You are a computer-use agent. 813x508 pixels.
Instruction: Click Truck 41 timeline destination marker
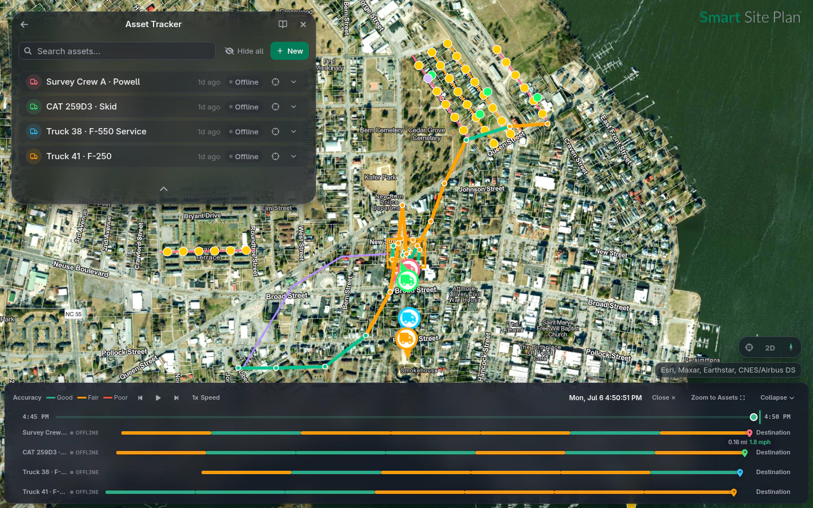click(734, 493)
